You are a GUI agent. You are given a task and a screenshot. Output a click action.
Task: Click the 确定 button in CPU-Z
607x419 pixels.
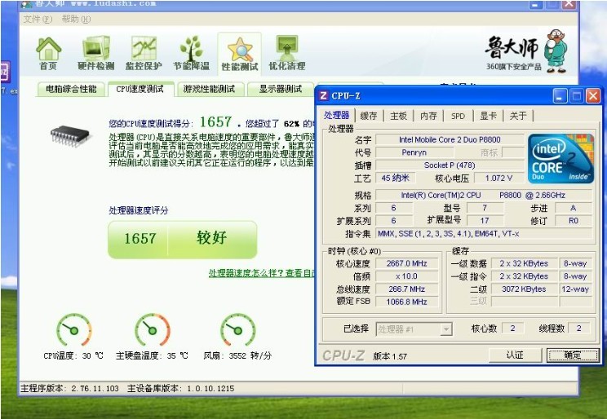coord(573,355)
